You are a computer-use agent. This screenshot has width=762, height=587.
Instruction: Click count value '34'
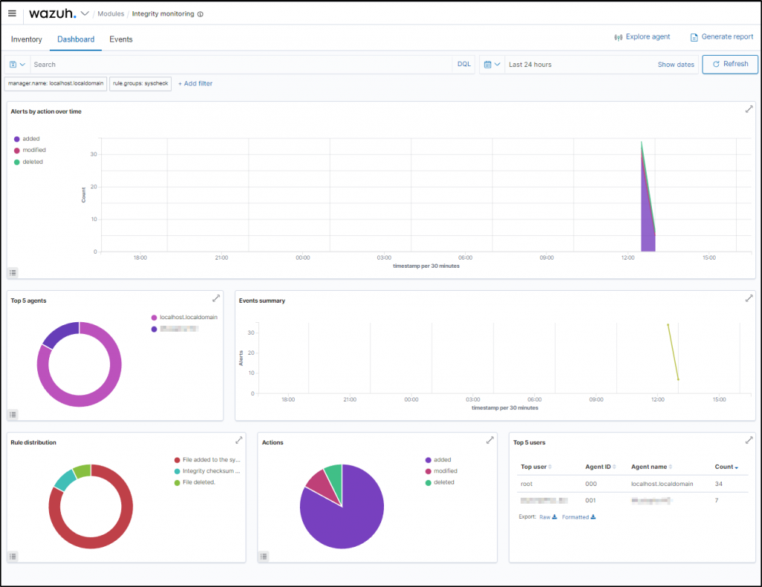click(x=718, y=484)
